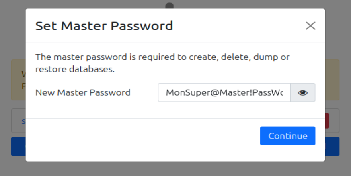Click the New Master Password input field
The image size is (351, 176).
224,92
